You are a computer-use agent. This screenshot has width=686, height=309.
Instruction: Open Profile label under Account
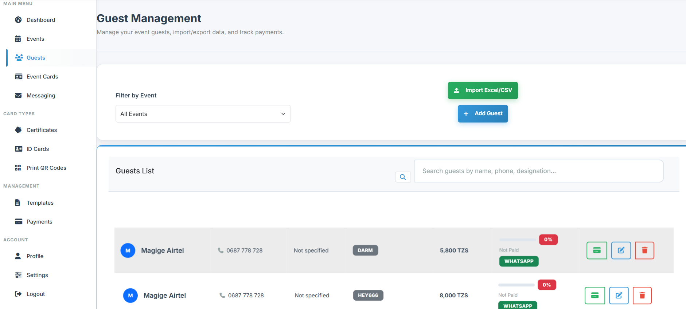coord(35,256)
